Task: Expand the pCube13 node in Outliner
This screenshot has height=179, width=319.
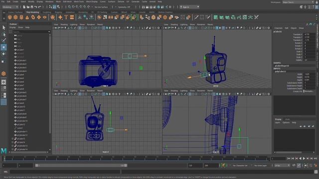Action: 12,139
